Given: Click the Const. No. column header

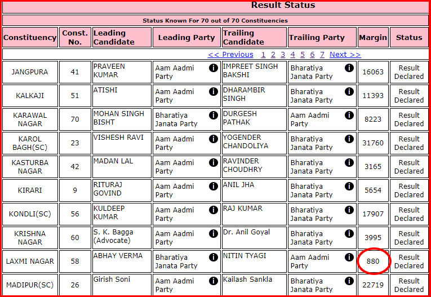Looking at the screenshot, I should 75,37.
